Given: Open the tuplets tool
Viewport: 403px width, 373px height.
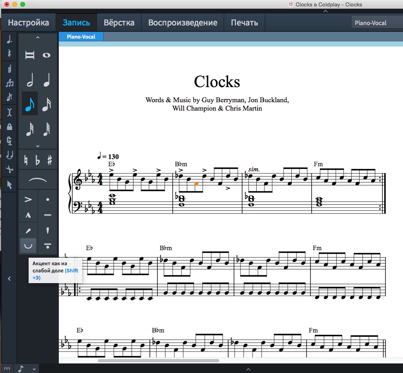Looking at the screenshot, I should [9, 83].
